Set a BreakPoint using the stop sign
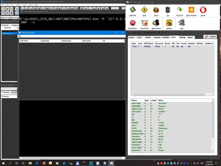221x166 pixels. (133, 23)
